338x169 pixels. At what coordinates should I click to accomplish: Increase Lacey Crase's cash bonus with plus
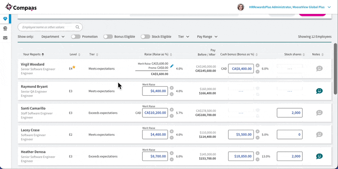tap(257, 131)
